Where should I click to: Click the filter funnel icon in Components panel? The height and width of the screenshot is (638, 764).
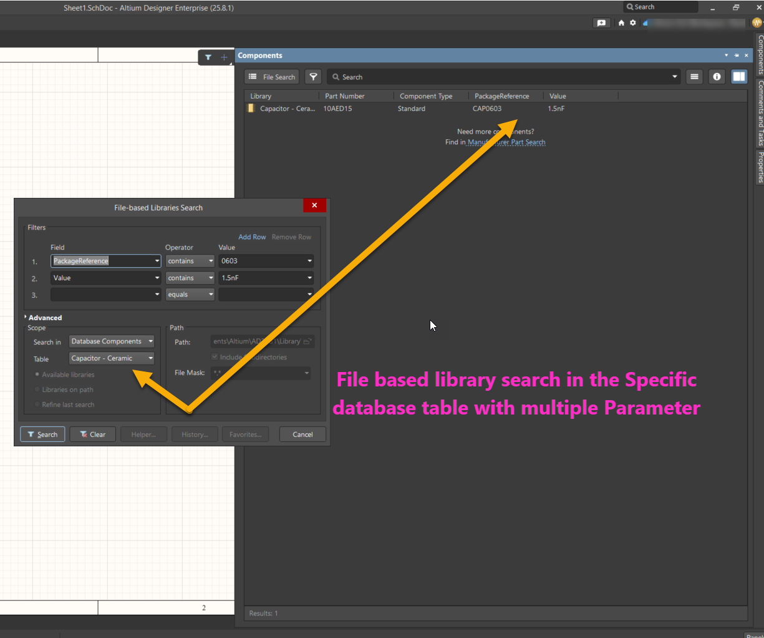click(314, 77)
